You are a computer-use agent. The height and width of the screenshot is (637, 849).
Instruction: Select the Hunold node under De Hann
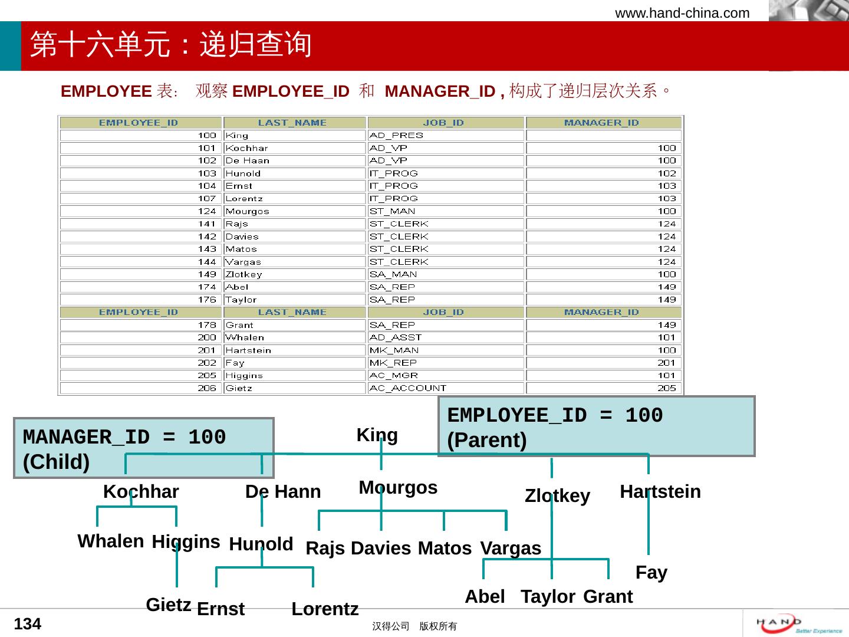click(x=261, y=544)
